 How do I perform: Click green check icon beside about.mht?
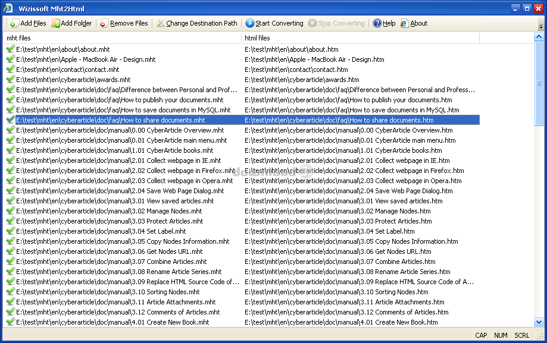[11, 49]
